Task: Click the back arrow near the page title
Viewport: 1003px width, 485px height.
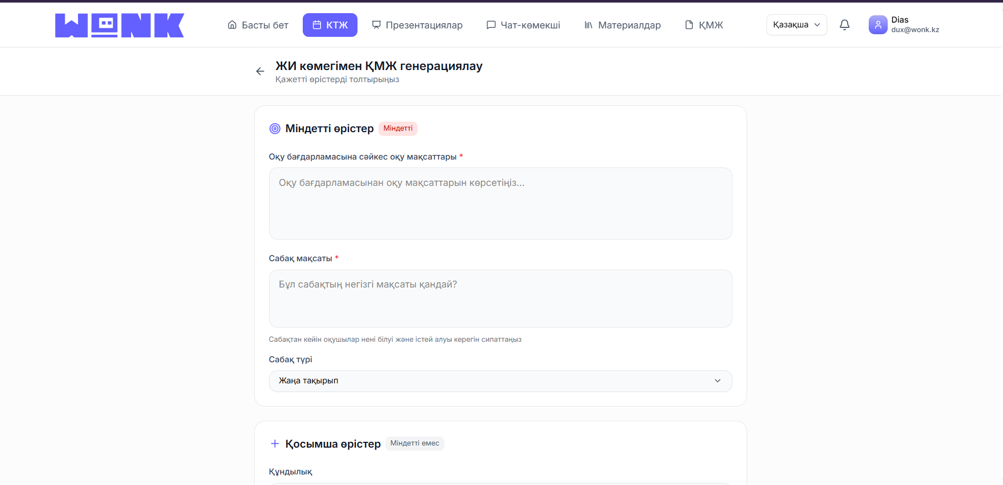Action: coord(260,71)
